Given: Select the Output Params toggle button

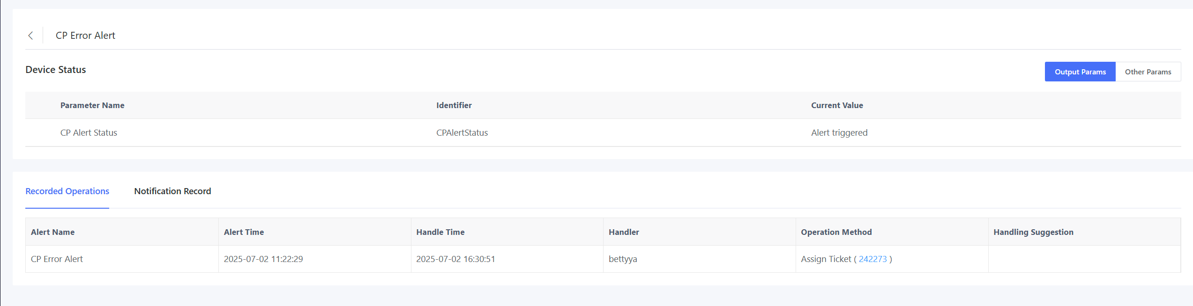Looking at the screenshot, I should pyautogui.click(x=1080, y=72).
